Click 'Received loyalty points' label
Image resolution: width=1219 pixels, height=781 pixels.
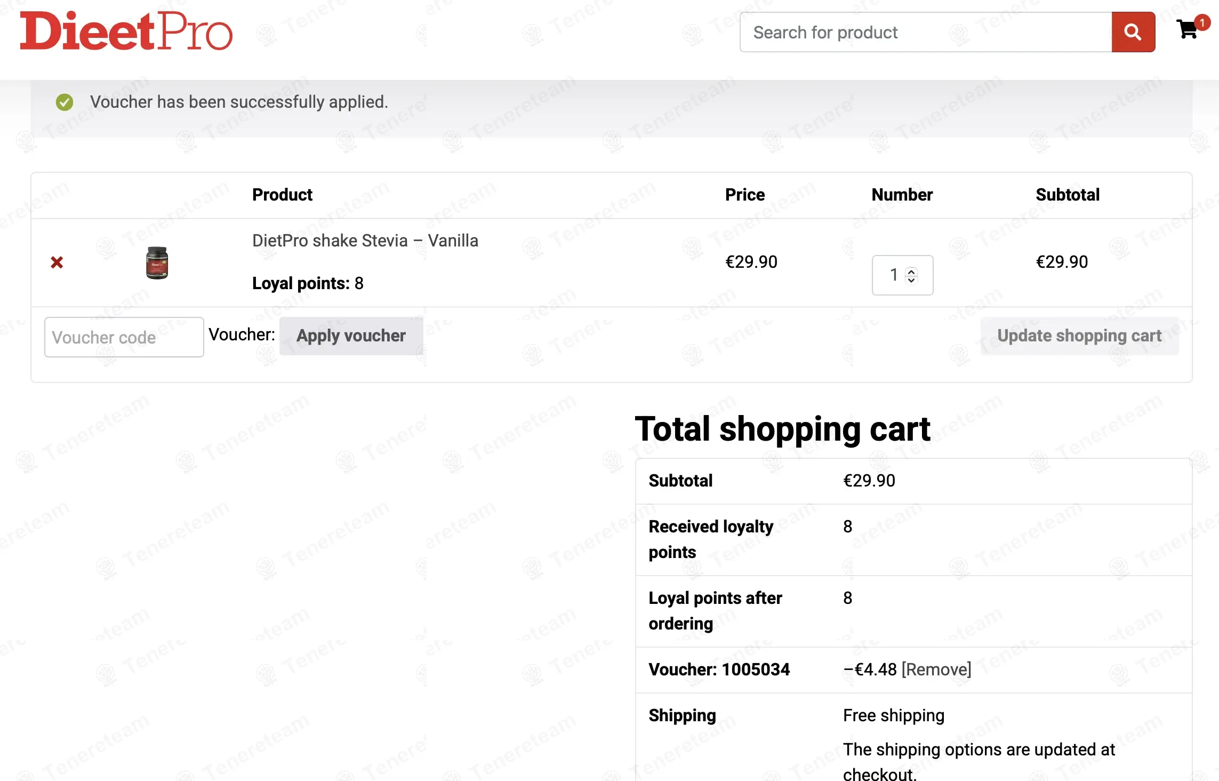coord(711,539)
